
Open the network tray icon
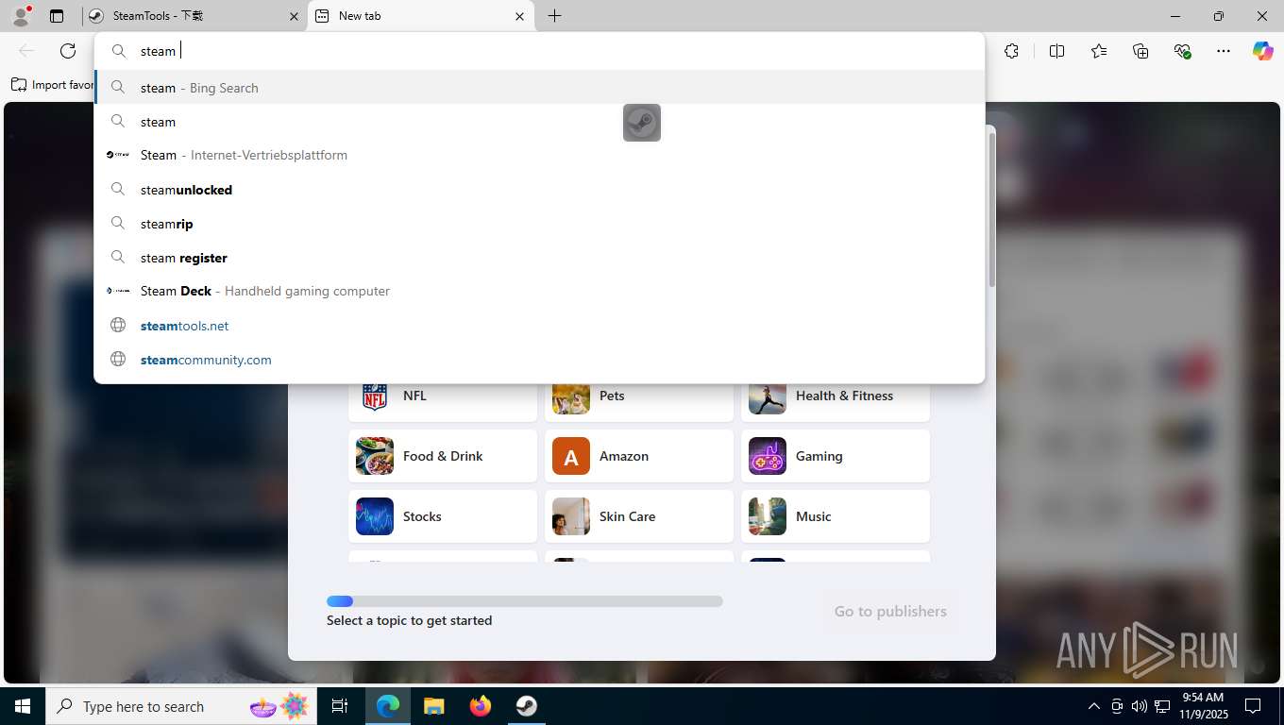click(1162, 706)
